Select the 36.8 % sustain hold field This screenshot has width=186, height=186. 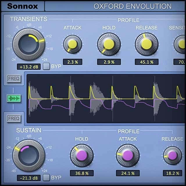pyautogui.click(x=82, y=173)
